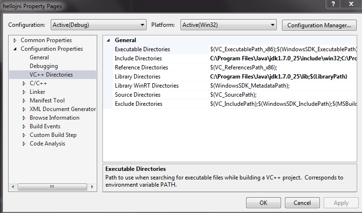The height and width of the screenshot is (213, 362).
Task: Collapse the Configuration Properties node
Action: [15, 49]
